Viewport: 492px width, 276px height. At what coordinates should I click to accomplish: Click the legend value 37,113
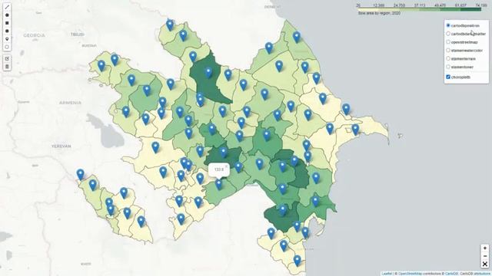point(420,5)
